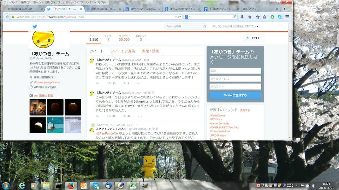Select the ツイートと返信 timeline tab

coord(123,51)
